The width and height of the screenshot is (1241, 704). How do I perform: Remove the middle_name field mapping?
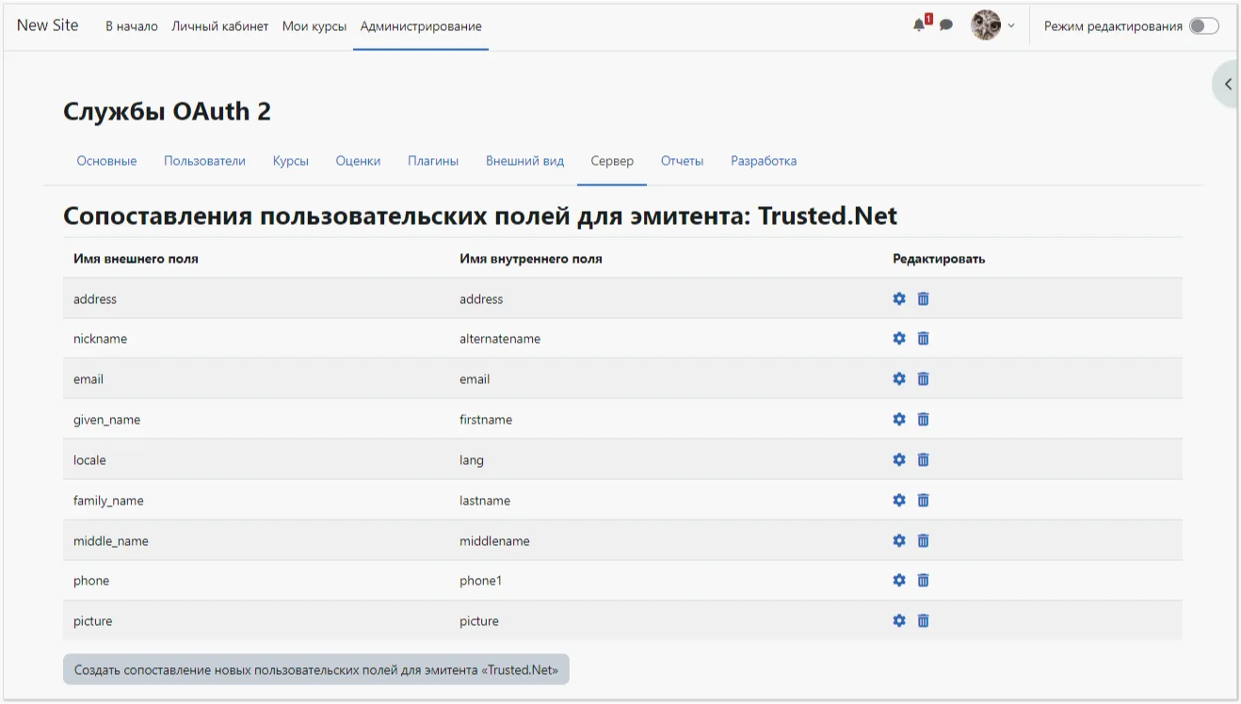[923, 540]
